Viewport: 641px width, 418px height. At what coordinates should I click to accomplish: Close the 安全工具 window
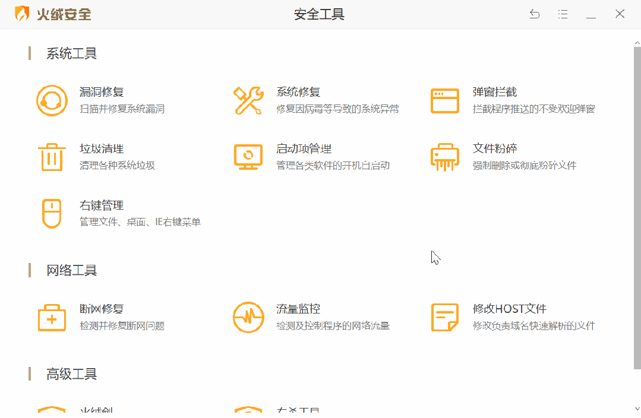click(x=620, y=14)
